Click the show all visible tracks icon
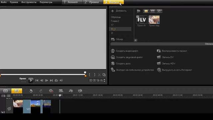 3,96
